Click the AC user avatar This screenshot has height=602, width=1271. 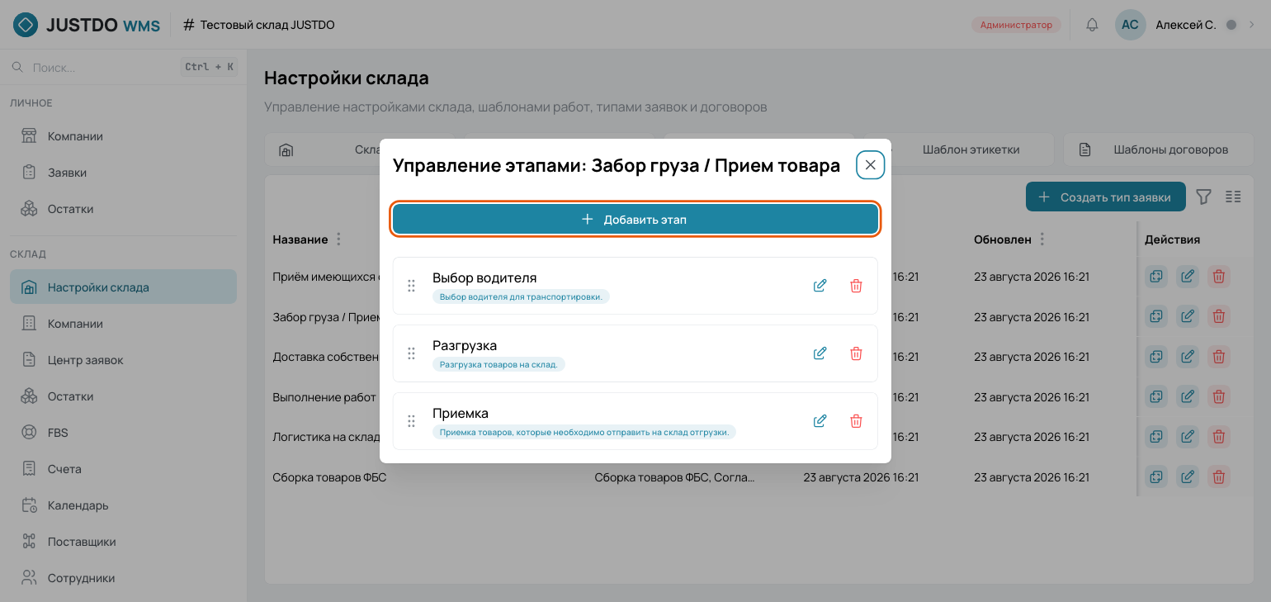(x=1130, y=25)
